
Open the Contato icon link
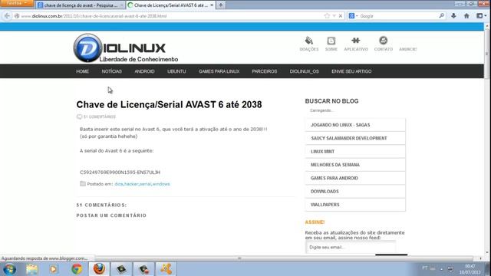click(x=384, y=44)
